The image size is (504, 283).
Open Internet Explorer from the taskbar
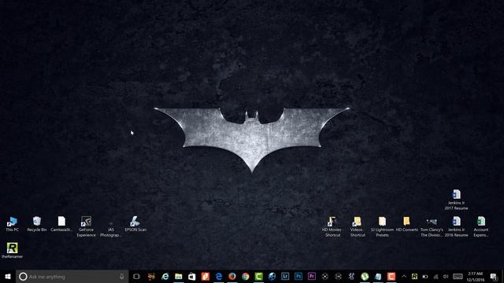pyautogui.click(x=165, y=276)
